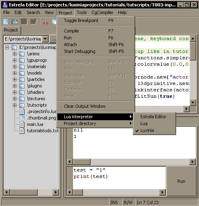Image resolution: width=199 pixels, height=206 pixels.
Task: Switch to the Project sidebar tab
Action: point(11,30)
